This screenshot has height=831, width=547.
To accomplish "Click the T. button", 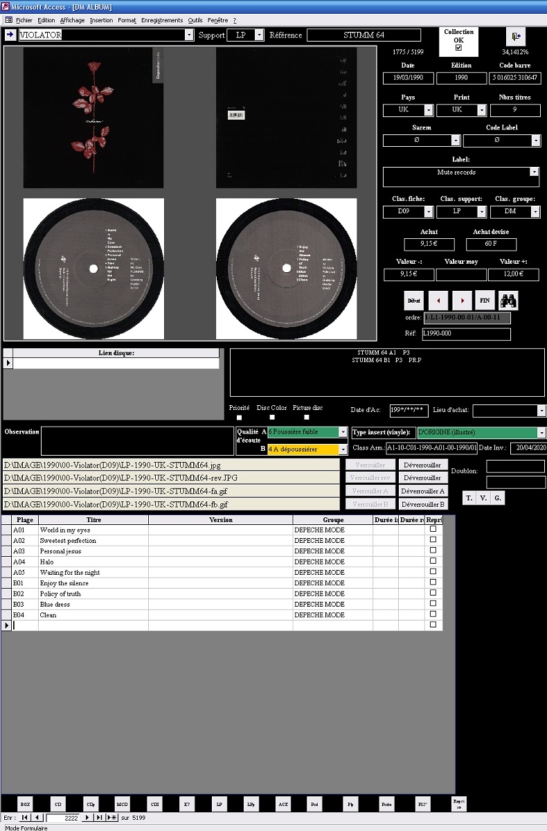I will pyautogui.click(x=469, y=498).
